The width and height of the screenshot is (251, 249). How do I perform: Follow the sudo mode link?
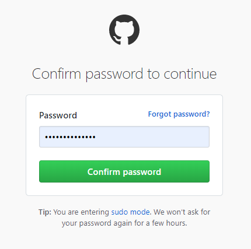click(130, 212)
